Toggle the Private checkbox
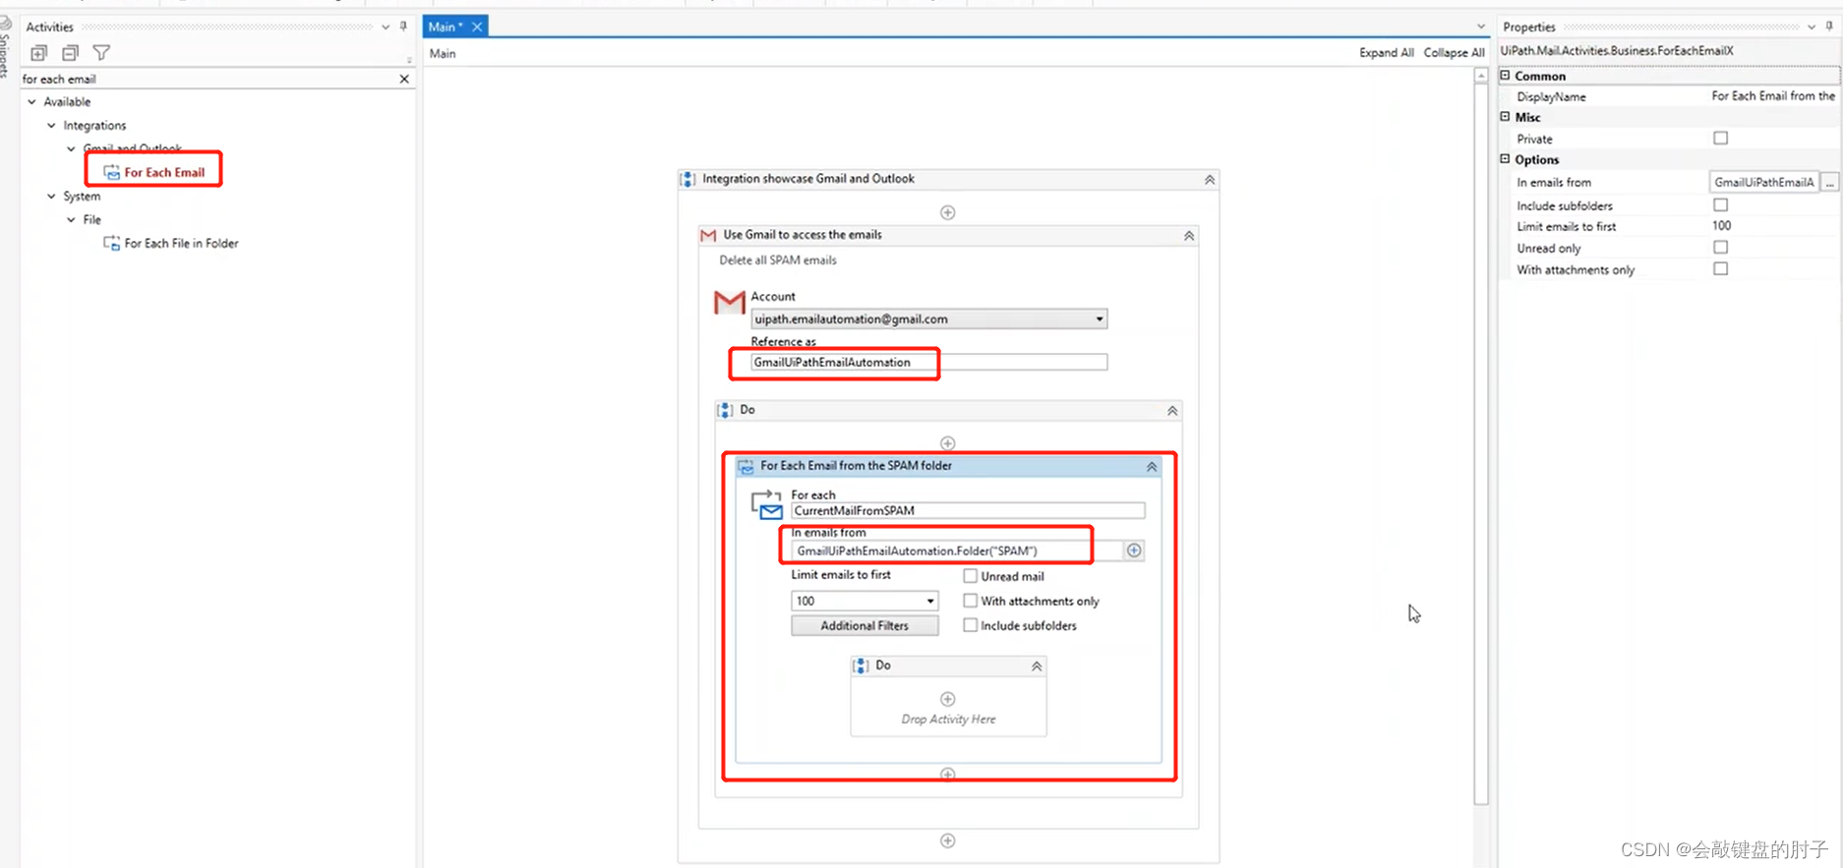Screen dimensions: 1843x868 point(1720,139)
